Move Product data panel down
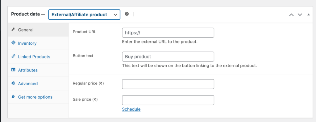316x122 pixels. pos(300,14)
